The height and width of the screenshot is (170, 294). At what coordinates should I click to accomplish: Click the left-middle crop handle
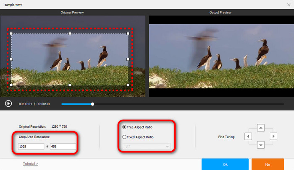[x=11, y=59]
